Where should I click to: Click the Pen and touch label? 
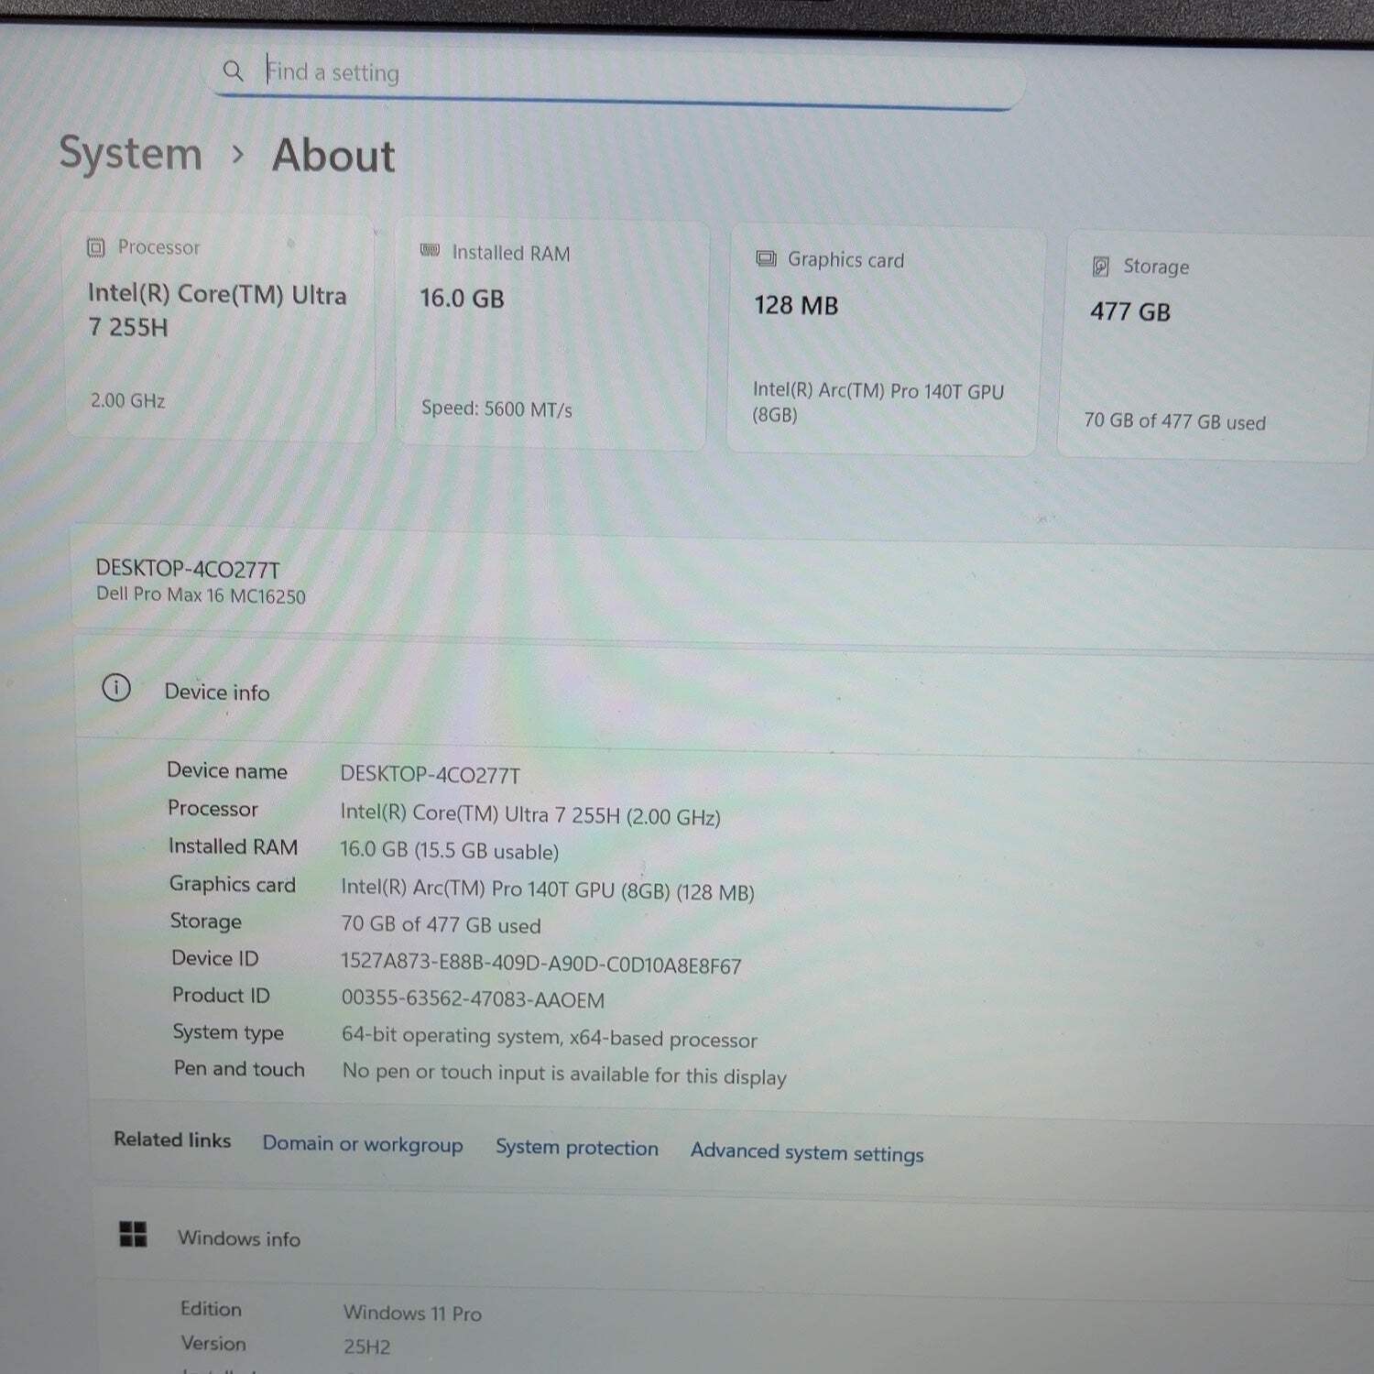(x=239, y=1069)
